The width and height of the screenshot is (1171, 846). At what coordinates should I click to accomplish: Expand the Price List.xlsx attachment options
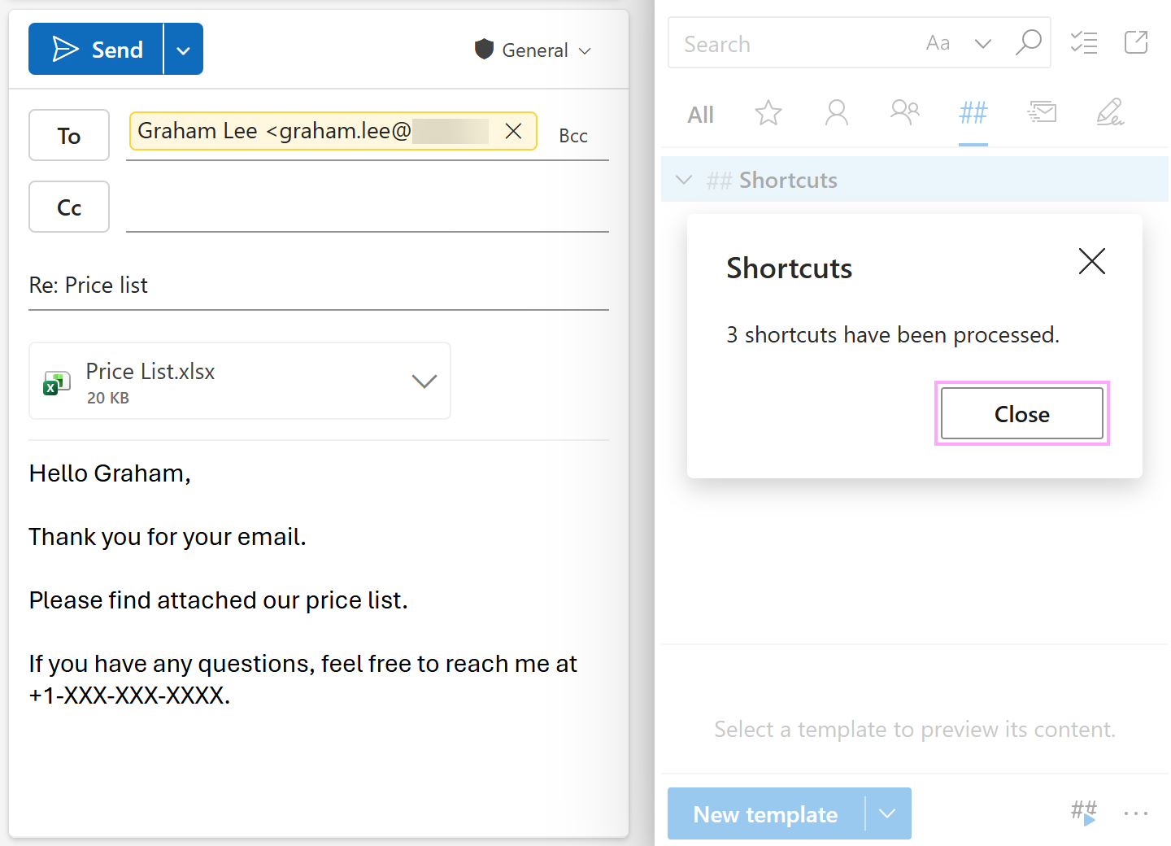point(424,381)
